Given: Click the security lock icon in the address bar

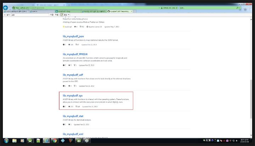Looking at the screenshot, I should coord(161,8).
